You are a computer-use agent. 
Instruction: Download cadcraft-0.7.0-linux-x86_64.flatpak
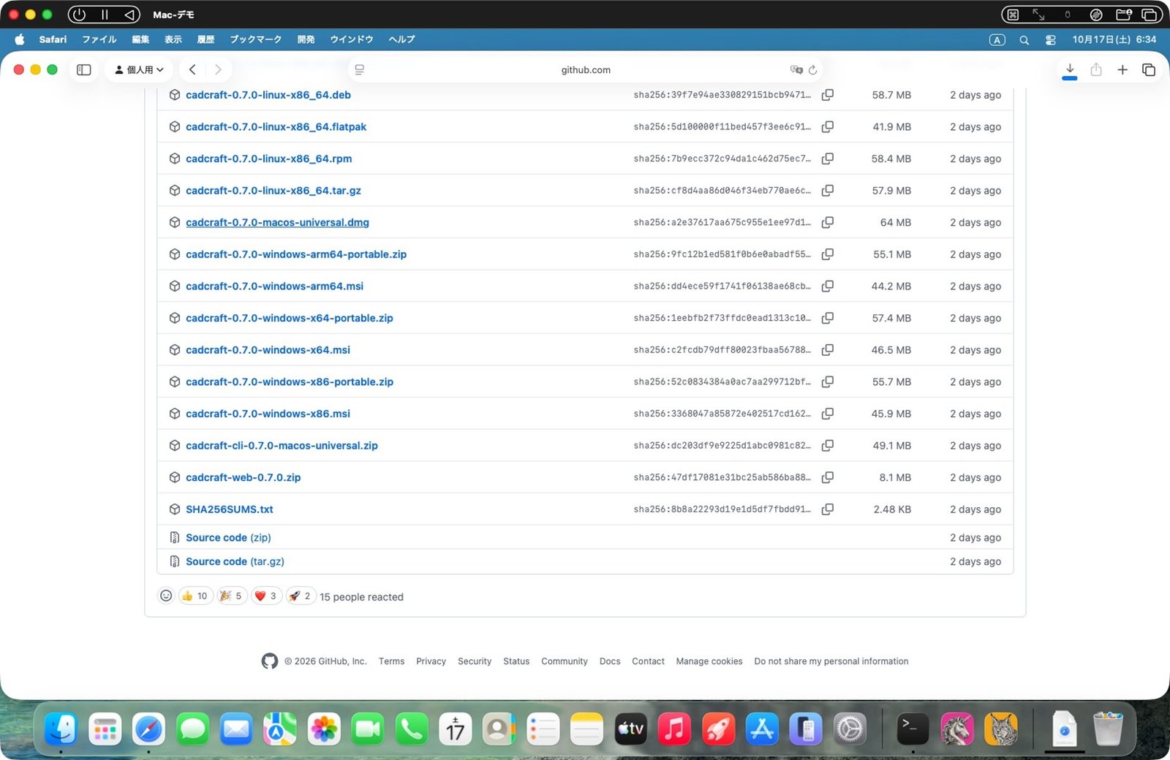click(276, 126)
